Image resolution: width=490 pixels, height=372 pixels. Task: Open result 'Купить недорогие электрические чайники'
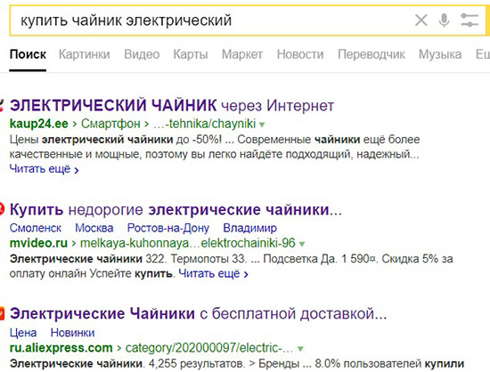(176, 210)
